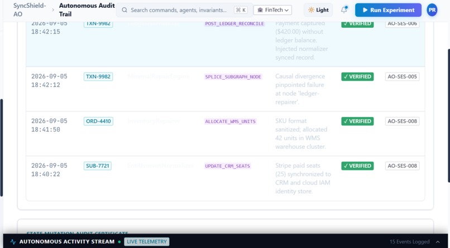Click the 18:40:22 timestamp cell
The height and width of the screenshot is (248, 450).
coord(49,170)
